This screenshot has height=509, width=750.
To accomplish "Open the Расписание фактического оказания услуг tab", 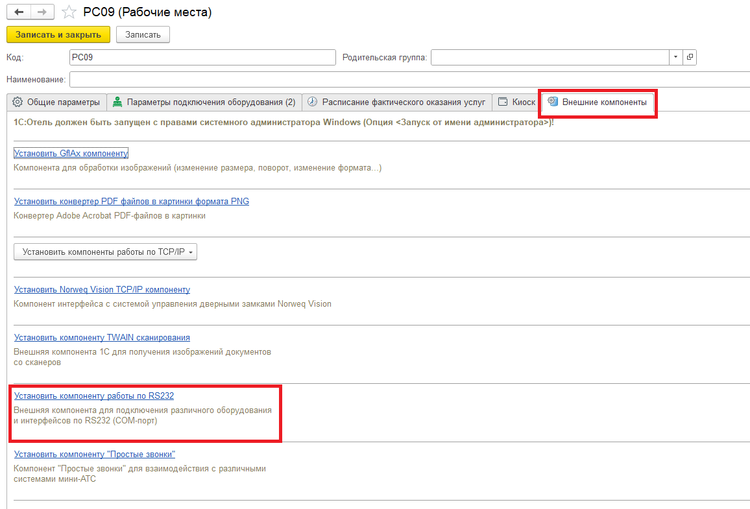I will click(x=397, y=102).
